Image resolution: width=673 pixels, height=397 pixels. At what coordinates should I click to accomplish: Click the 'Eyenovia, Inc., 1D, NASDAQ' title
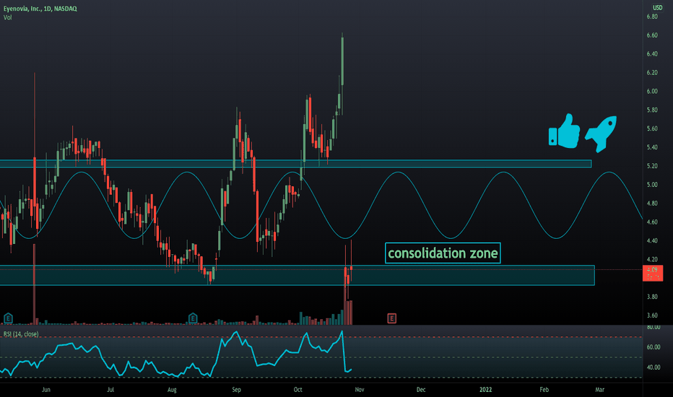[x=40, y=9]
